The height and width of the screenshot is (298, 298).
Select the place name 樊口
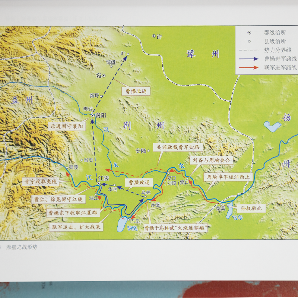184,183
